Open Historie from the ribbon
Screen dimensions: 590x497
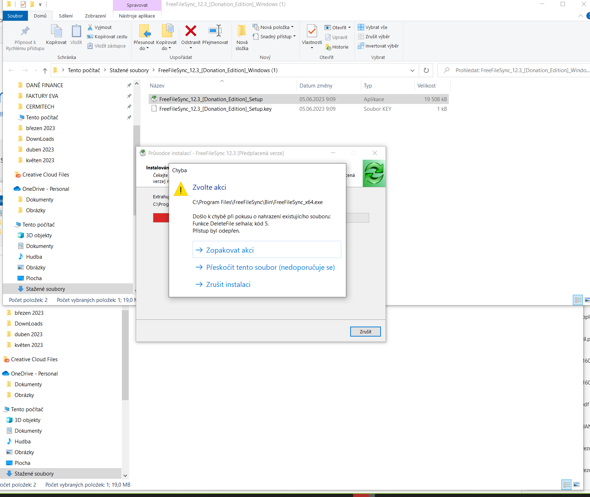point(337,47)
